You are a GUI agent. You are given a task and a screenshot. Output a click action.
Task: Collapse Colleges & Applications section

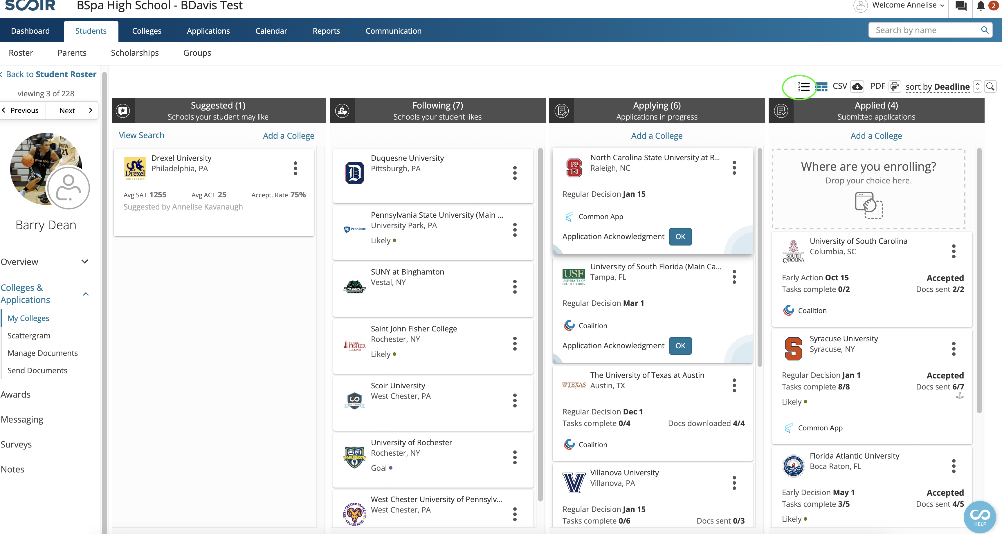tap(45, 294)
